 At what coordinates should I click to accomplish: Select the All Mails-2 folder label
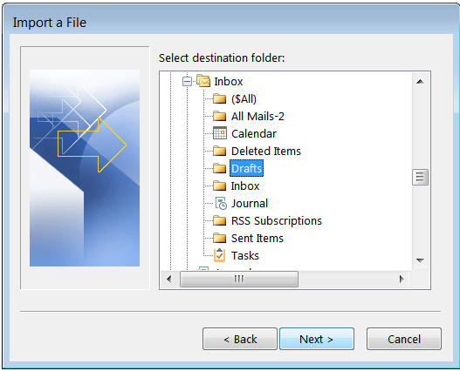(257, 116)
